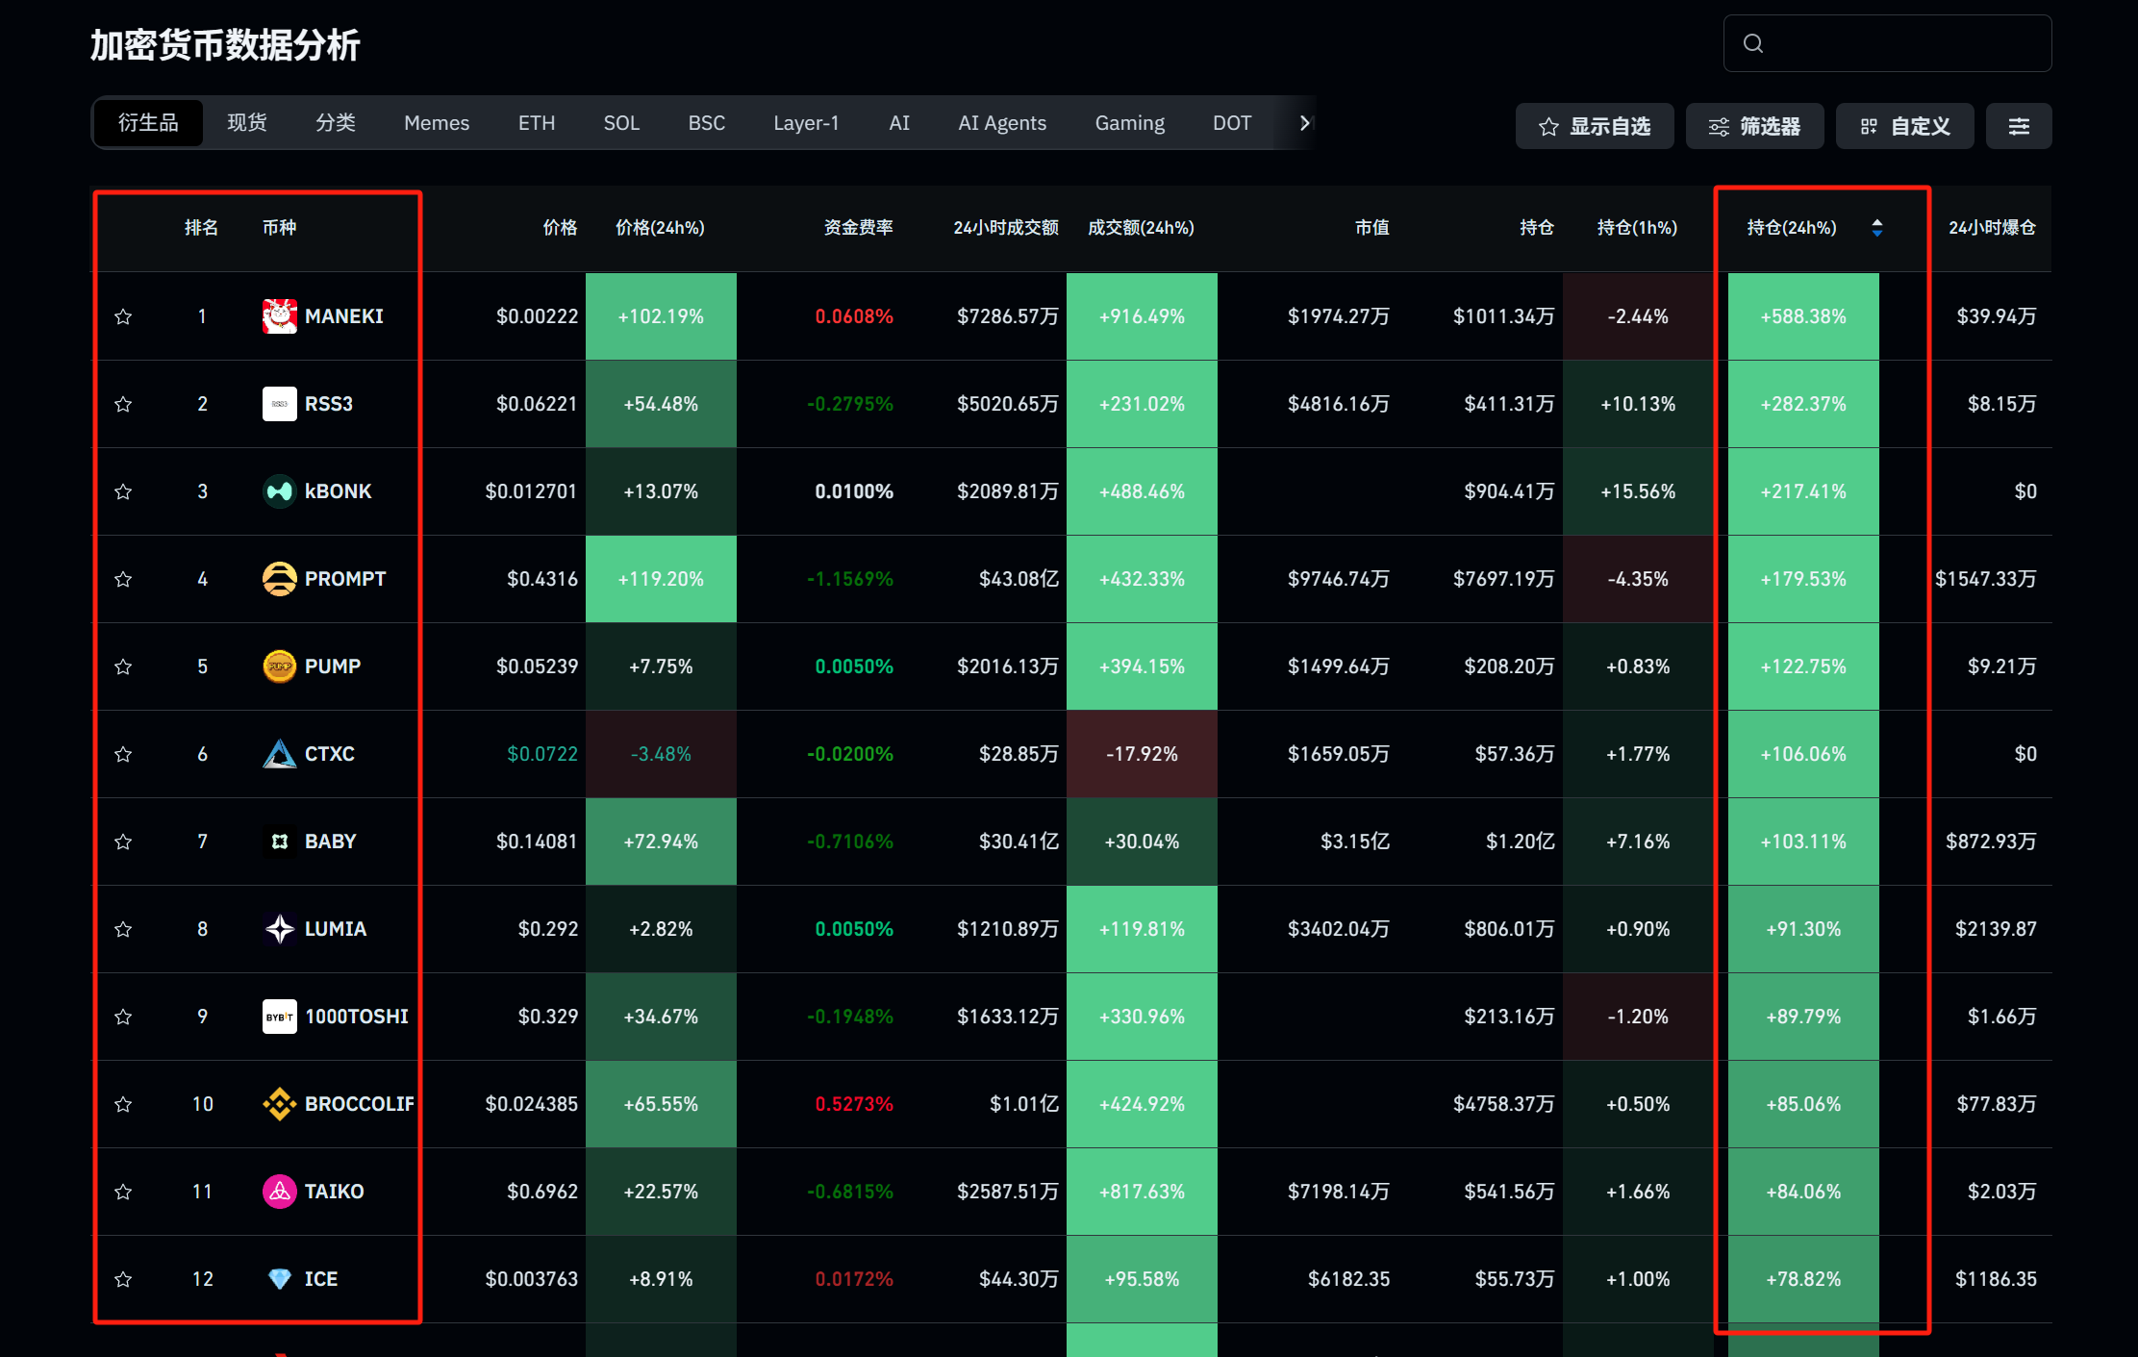Click the MANEKI coin icon

coord(279,316)
